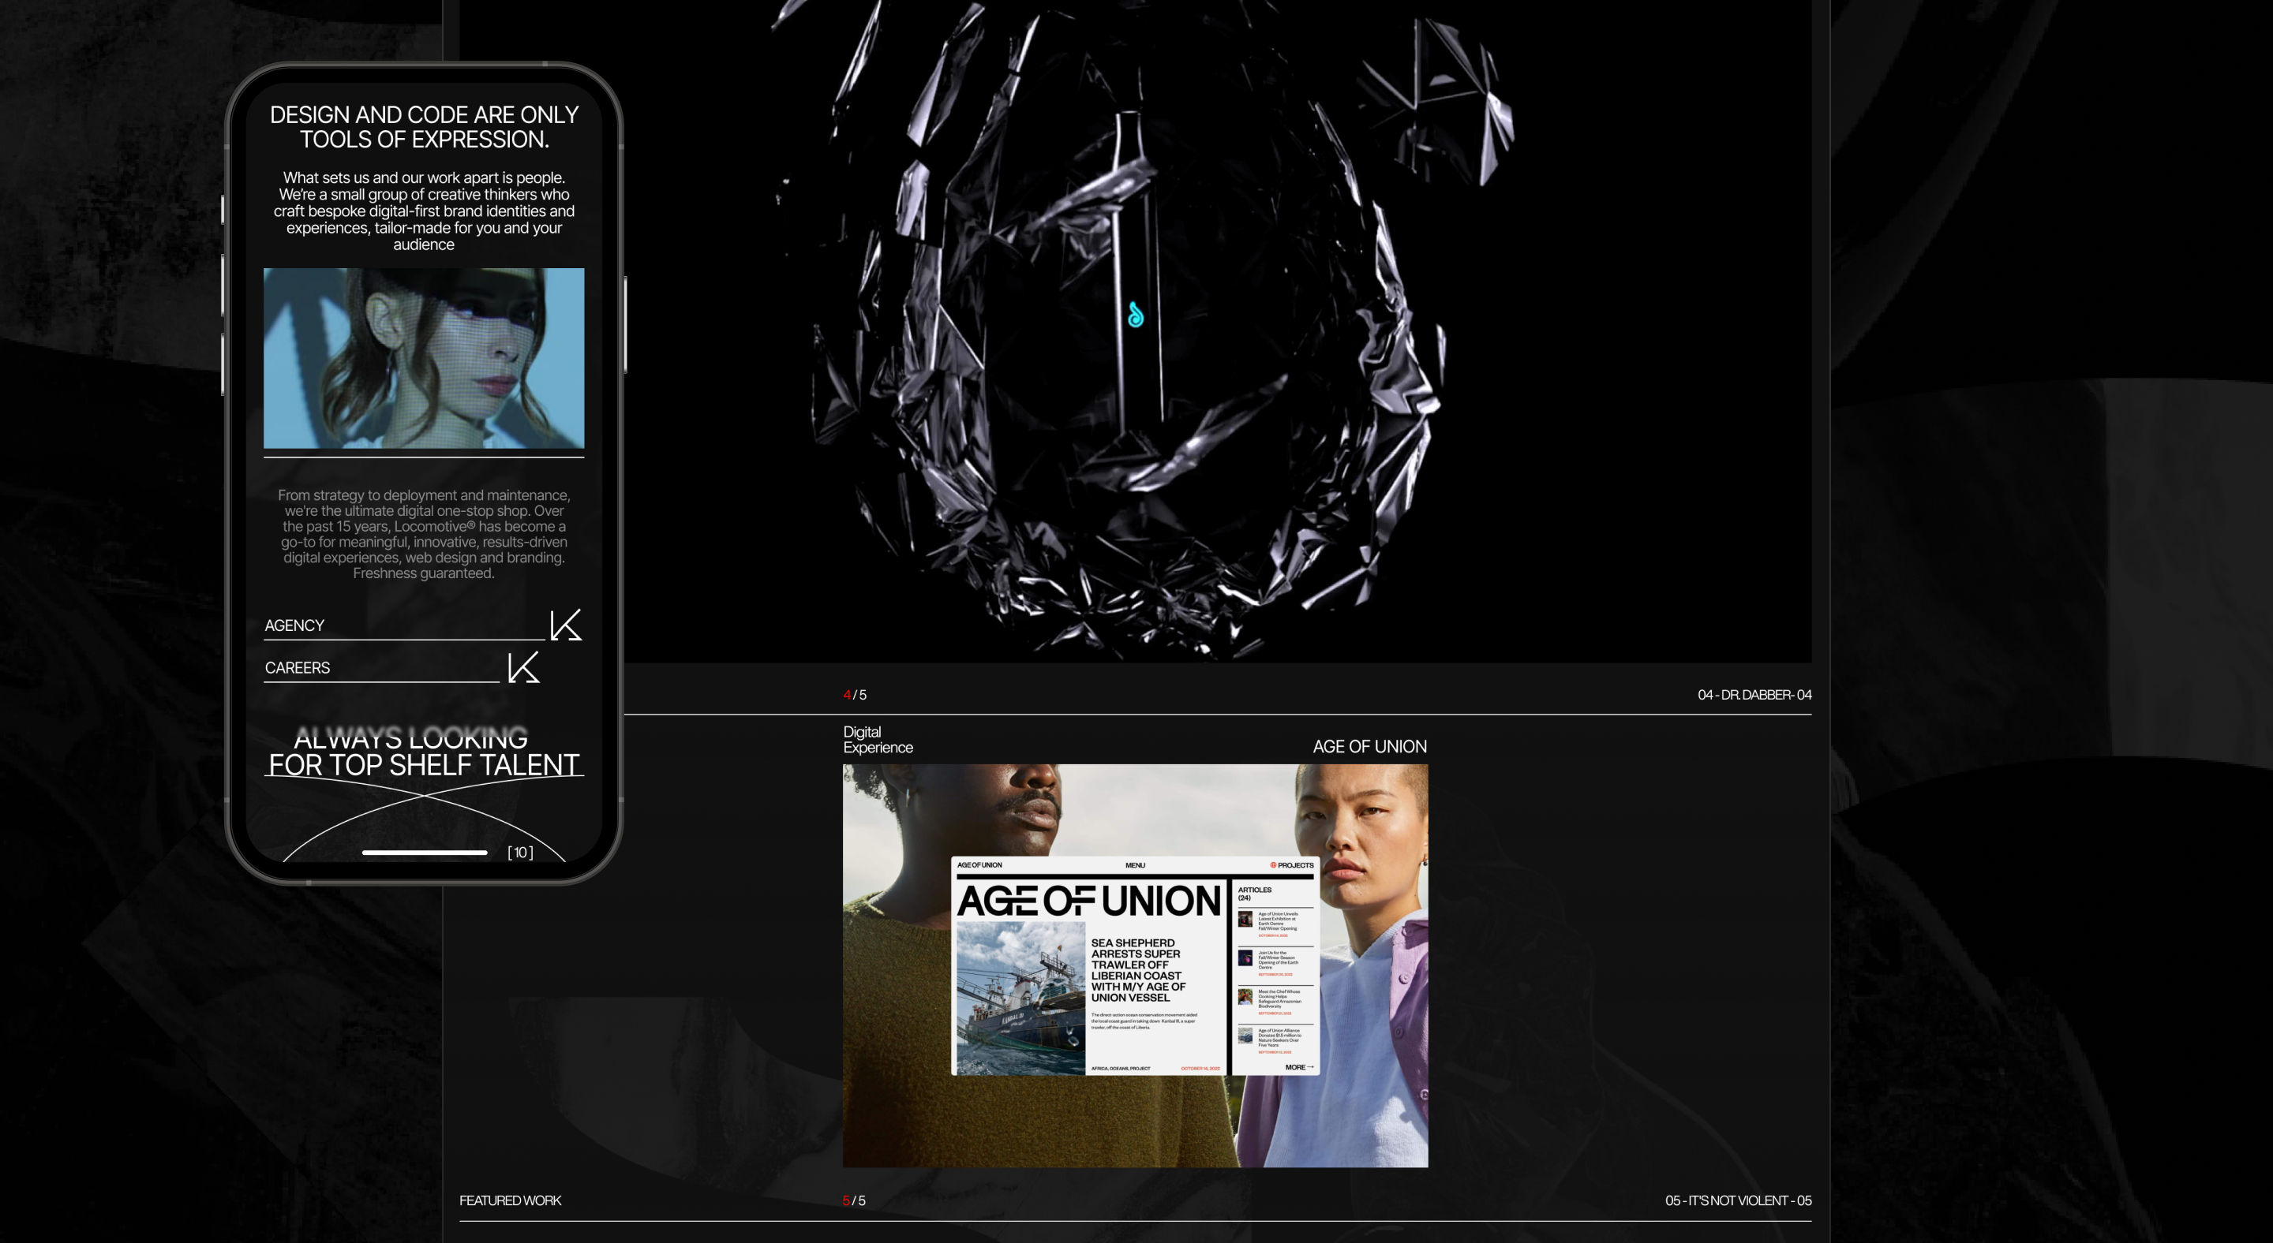The width and height of the screenshot is (2273, 1243).
Task: Open the CAREERS link on phone
Action: tap(298, 667)
